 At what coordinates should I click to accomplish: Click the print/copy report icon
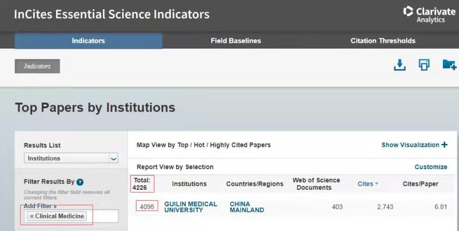click(x=424, y=65)
